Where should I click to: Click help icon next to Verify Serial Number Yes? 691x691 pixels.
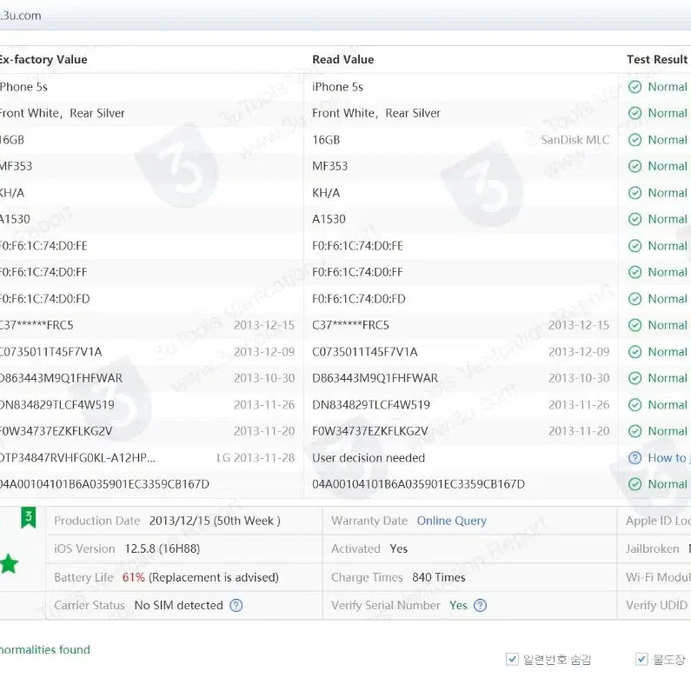coord(480,605)
